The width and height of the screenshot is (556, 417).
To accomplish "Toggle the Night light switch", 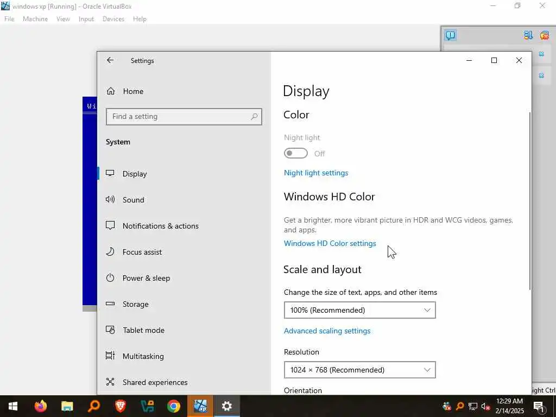I will coord(296,153).
